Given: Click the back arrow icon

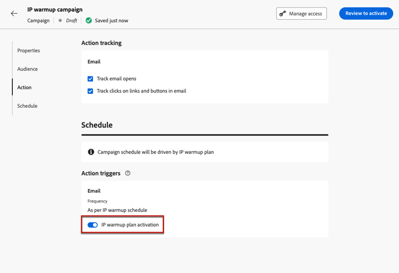Looking at the screenshot, I should pos(14,13).
